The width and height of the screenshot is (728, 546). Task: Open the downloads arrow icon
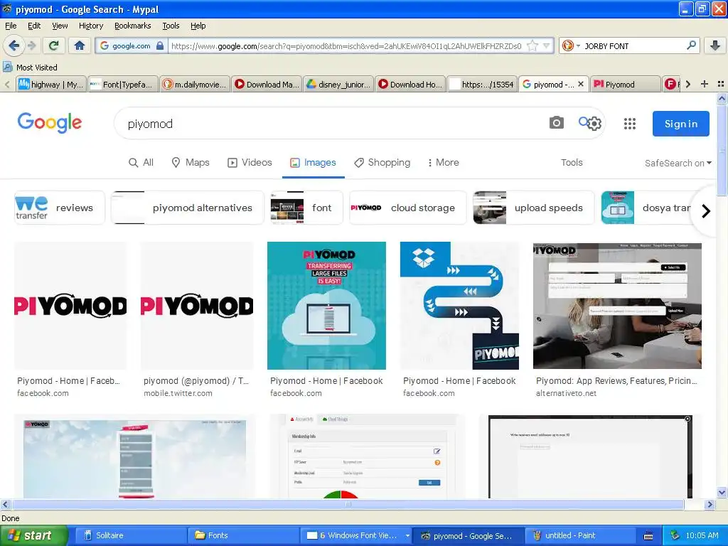coord(715,45)
